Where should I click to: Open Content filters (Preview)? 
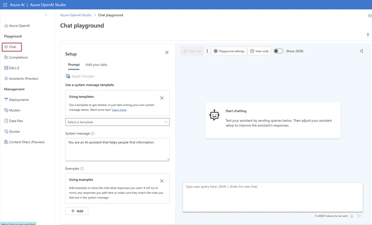[x=24, y=142]
